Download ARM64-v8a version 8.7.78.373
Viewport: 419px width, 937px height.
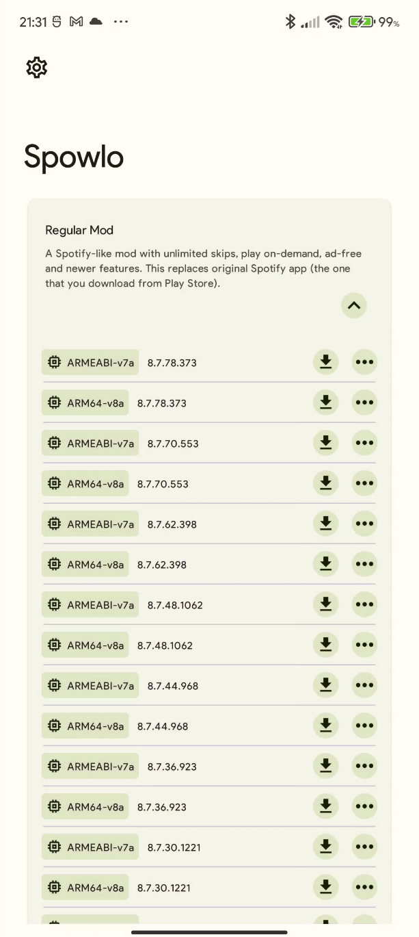pyautogui.click(x=325, y=402)
